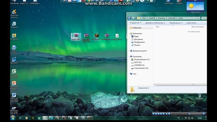Image resolution: width=217 pixels, height=122 pixels.
Task: Select Компьютер in the navigation pane
Action: 137,57
